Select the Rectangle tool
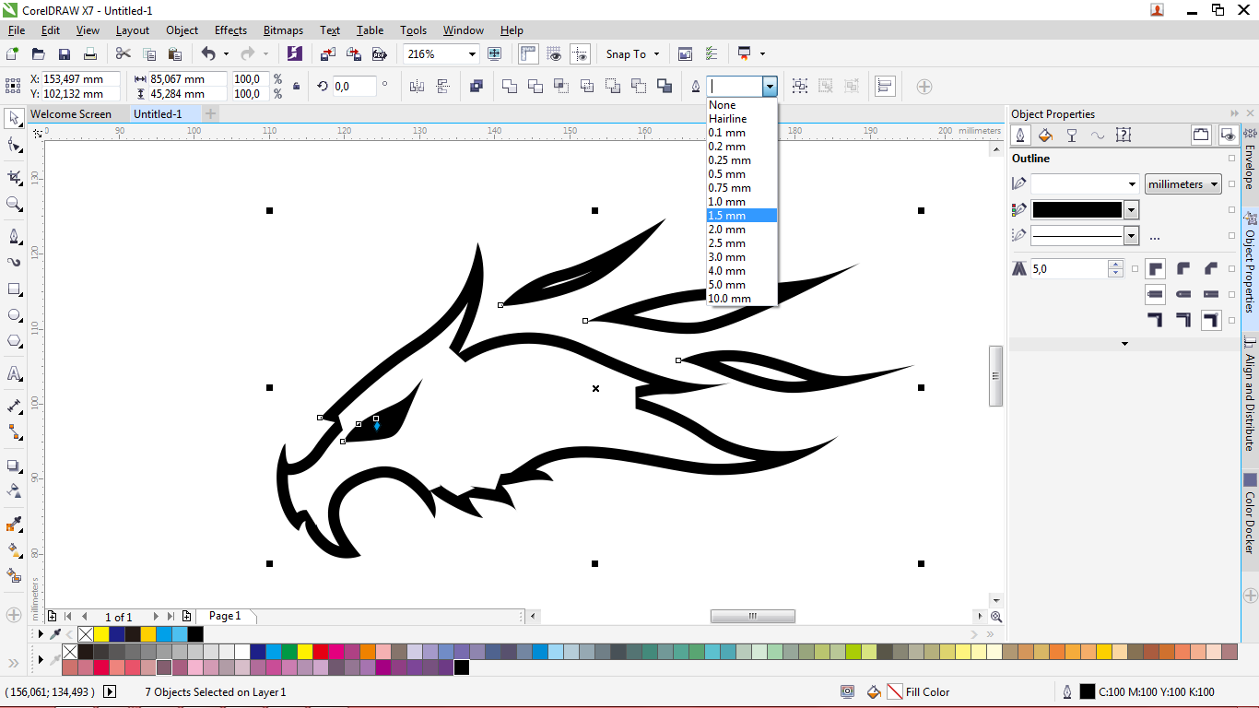 (14, 289)
